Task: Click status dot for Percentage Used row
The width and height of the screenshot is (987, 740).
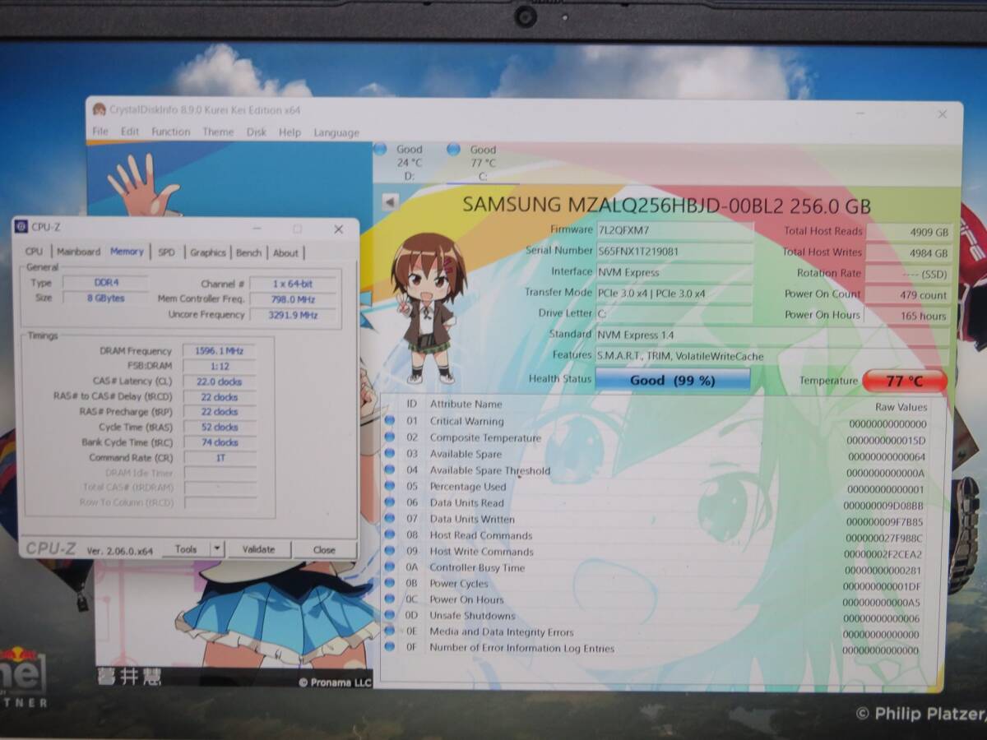Action: pyautogui.click(x=390, y=486)
